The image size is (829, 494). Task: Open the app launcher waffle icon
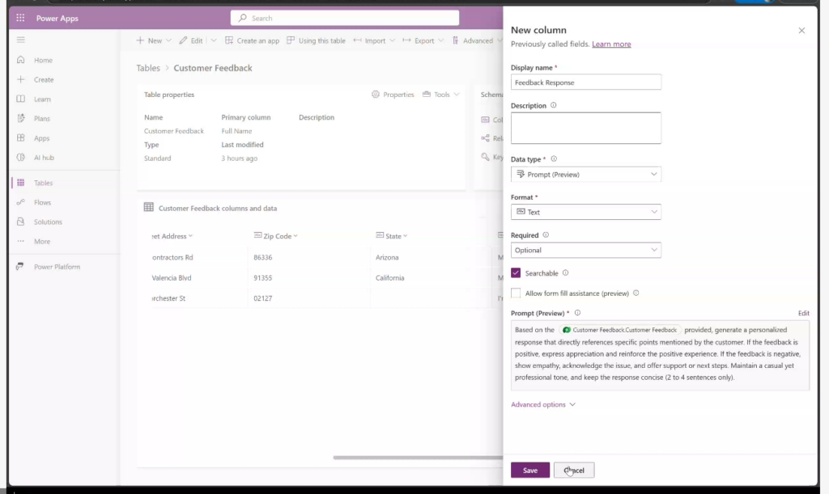pos(20,18)
